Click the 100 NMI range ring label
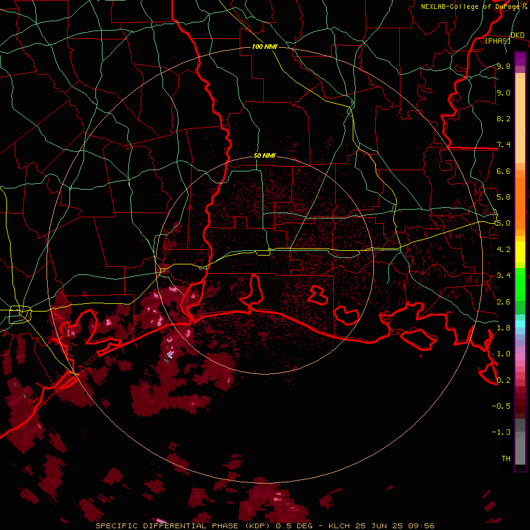This screenshot has width=530, height=530. (x=264, y=47)
